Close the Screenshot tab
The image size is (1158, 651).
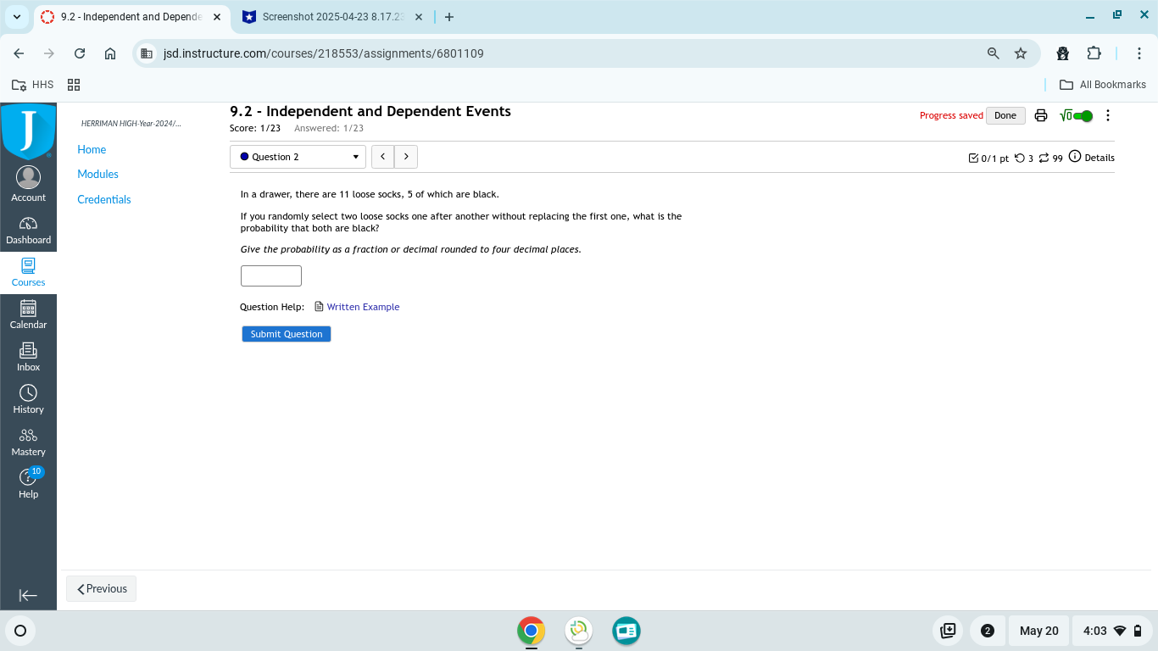419,17
